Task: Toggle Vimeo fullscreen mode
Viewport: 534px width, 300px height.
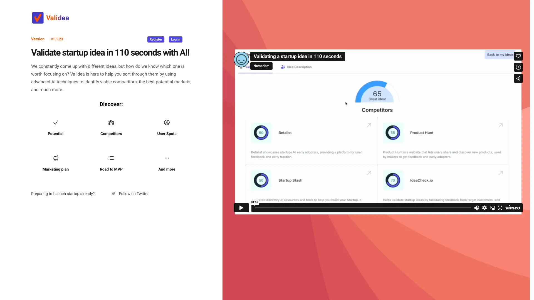Action: coord(500,208)
